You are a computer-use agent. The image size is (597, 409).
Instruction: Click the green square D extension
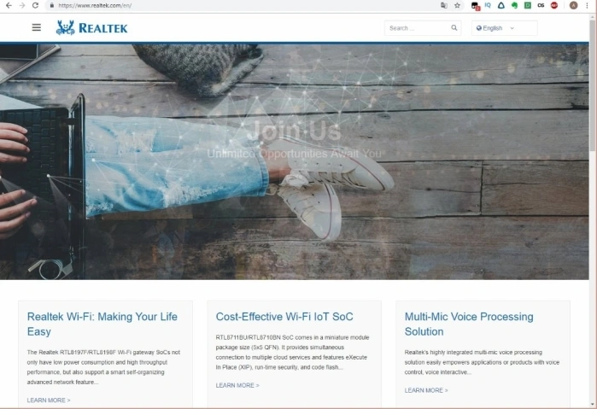tap(528, 5)
